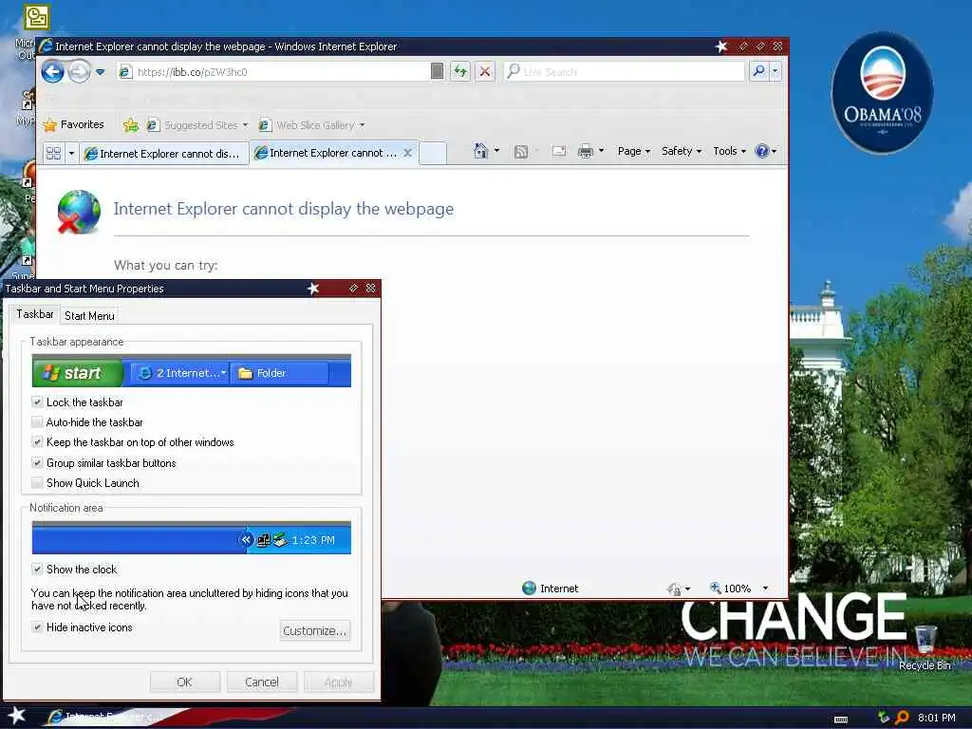972x729 pixels.
Task: Stop loading with the red X icon
Action: coord(485,71)
